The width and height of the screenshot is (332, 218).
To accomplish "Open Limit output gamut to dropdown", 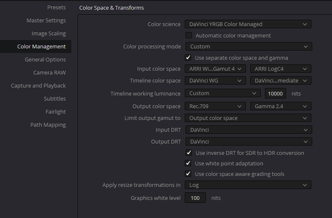I will coord(248,118).
